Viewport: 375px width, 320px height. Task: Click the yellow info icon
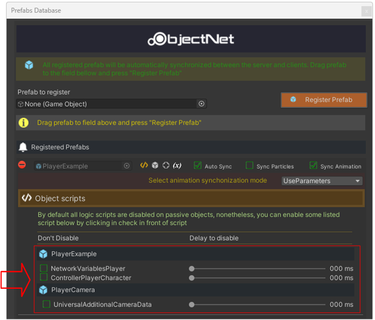[24, 123]
